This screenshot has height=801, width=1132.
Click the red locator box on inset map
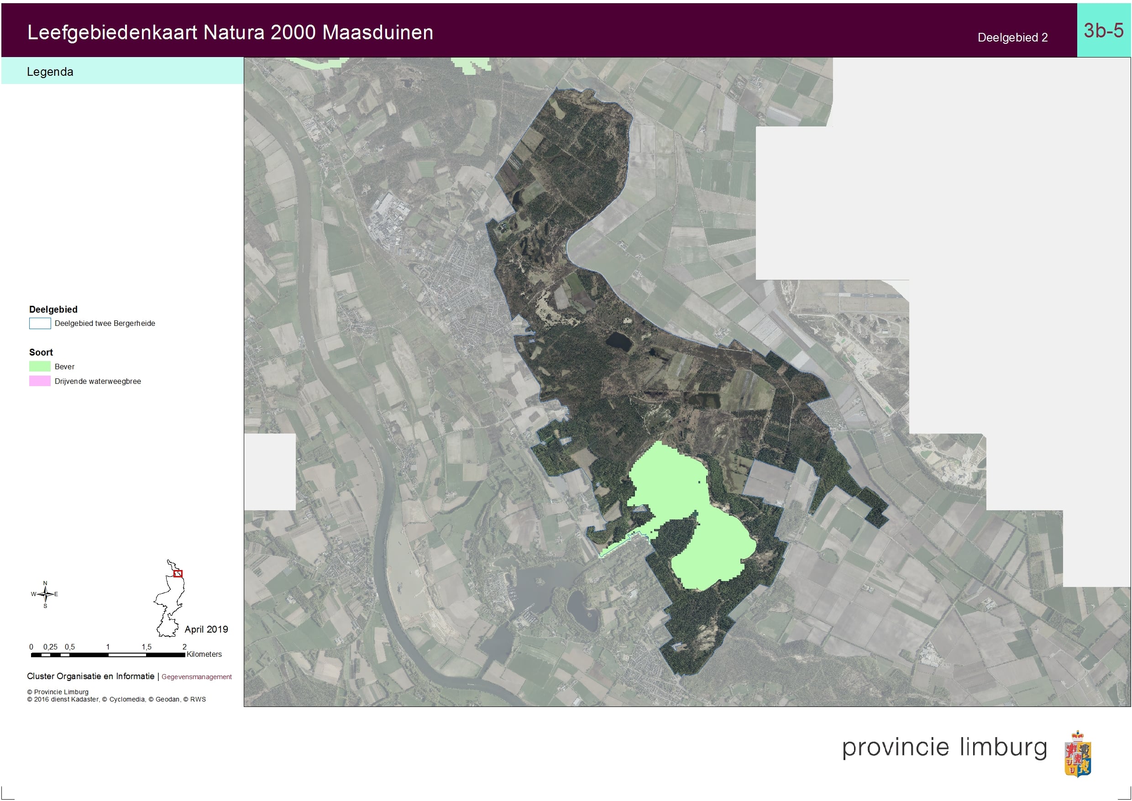tap(178, 574)
